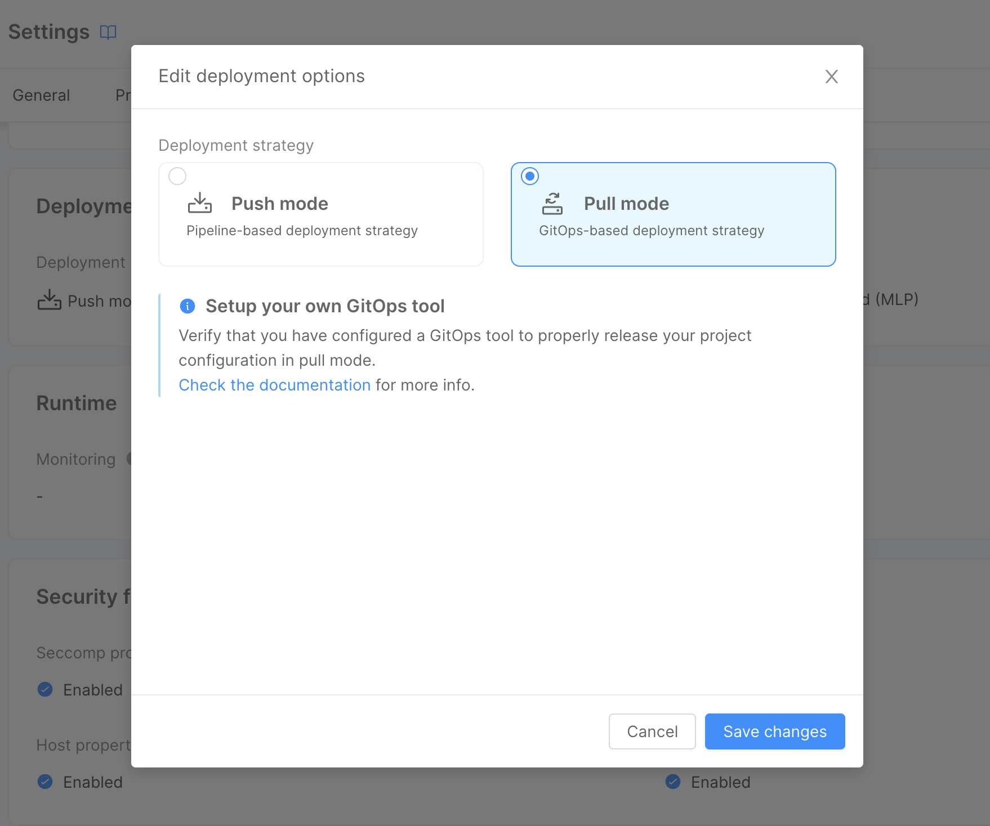Click the Pipeline-based deployment strategy description
The width and height of the screenshot is (990, 826).
(302, 231)
